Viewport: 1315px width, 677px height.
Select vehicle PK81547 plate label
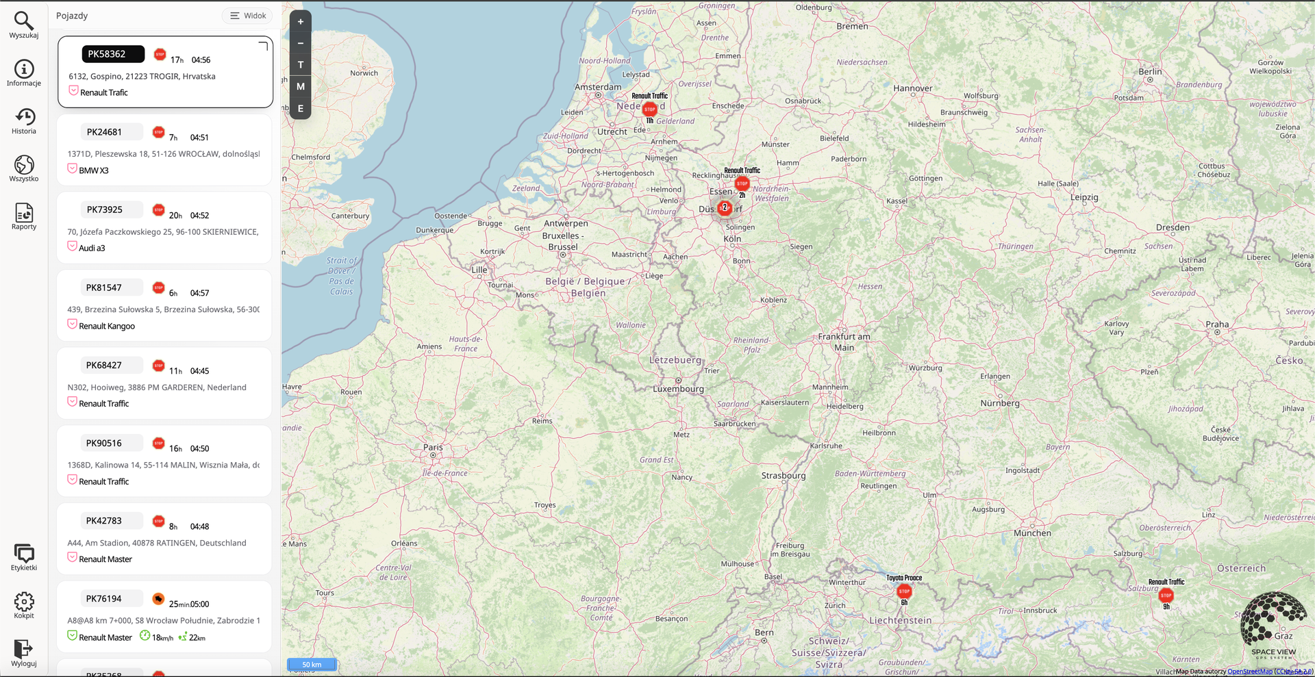pyautogui.click(x=112, y=288)
